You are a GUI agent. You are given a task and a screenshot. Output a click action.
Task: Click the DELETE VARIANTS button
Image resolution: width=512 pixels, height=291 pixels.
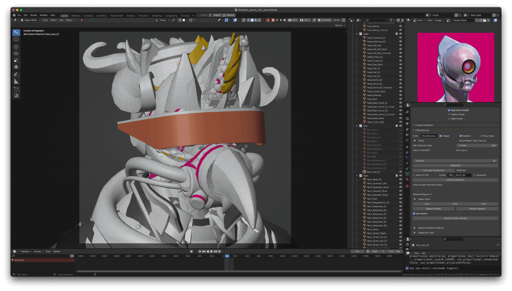(455, 180)
